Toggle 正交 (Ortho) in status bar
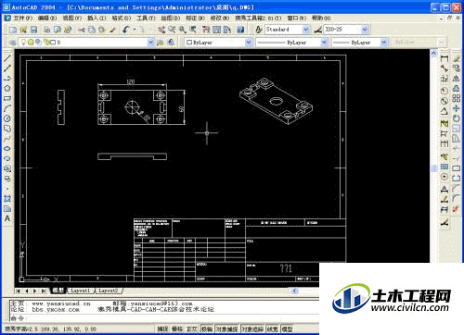Screen dimensions: 464x335 (x=192, y=329)
